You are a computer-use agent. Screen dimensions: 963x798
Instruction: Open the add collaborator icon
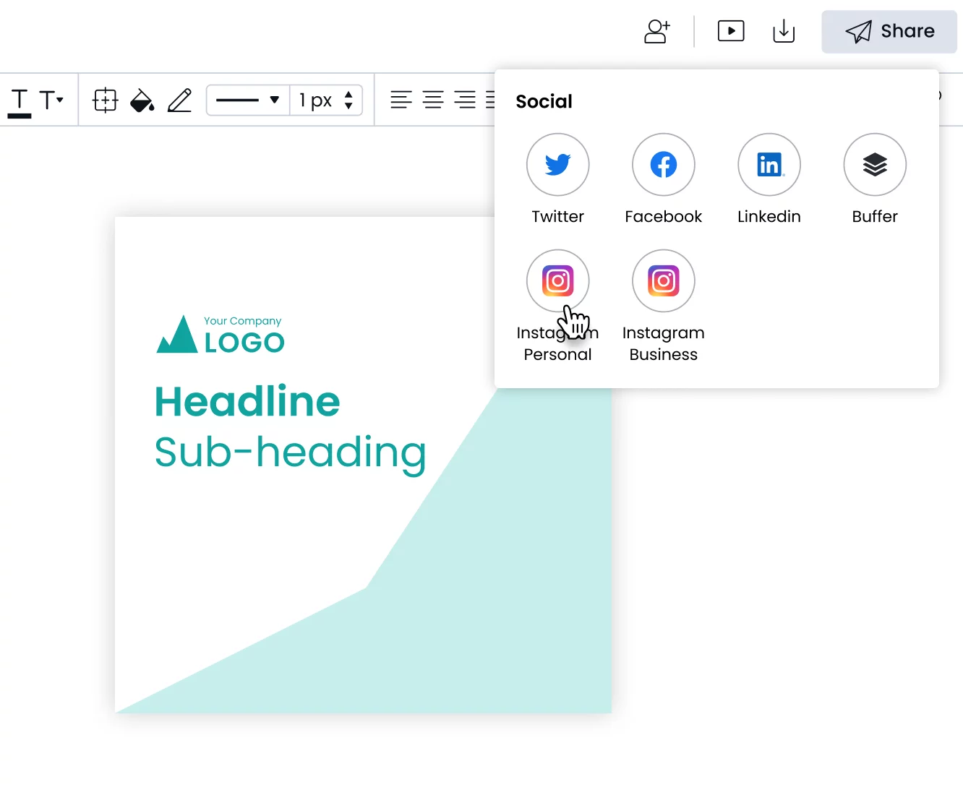tap(656, 32)
